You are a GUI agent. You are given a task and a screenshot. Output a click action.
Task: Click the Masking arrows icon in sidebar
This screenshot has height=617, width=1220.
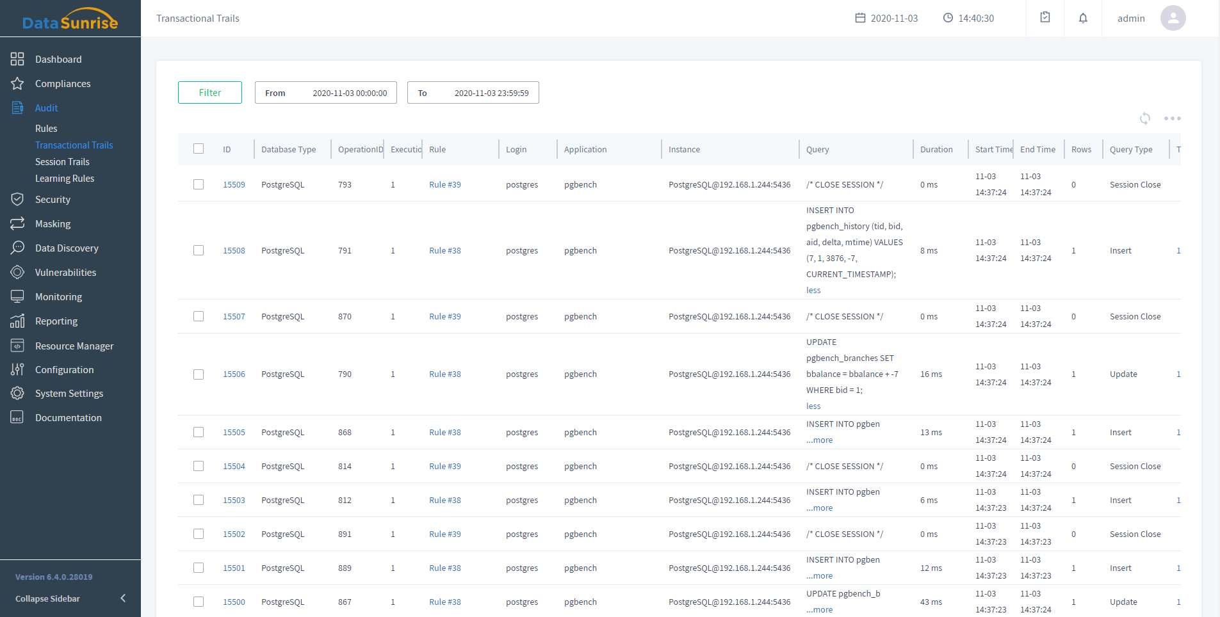[17, 223]
